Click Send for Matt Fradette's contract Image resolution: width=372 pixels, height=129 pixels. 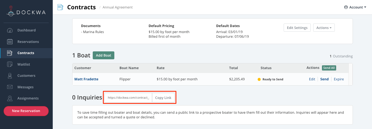pyautogui.click(x=324, y=79)
